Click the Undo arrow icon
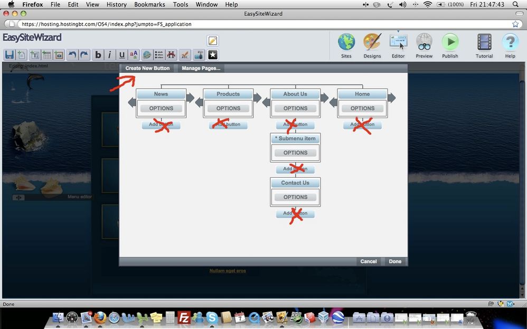 click(72, 55)
